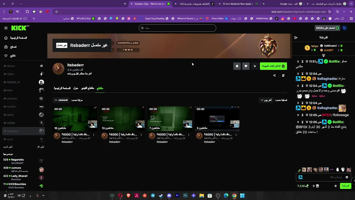Click the send message chat field

point(323,177)
